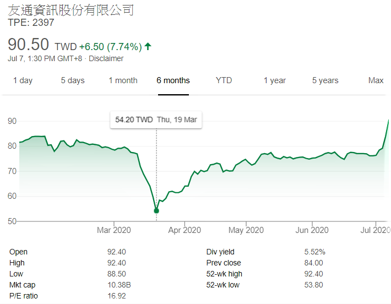Click the Div yield label
Screen dimensions: 391x304
pyautogui.click(x=220, y=252)
